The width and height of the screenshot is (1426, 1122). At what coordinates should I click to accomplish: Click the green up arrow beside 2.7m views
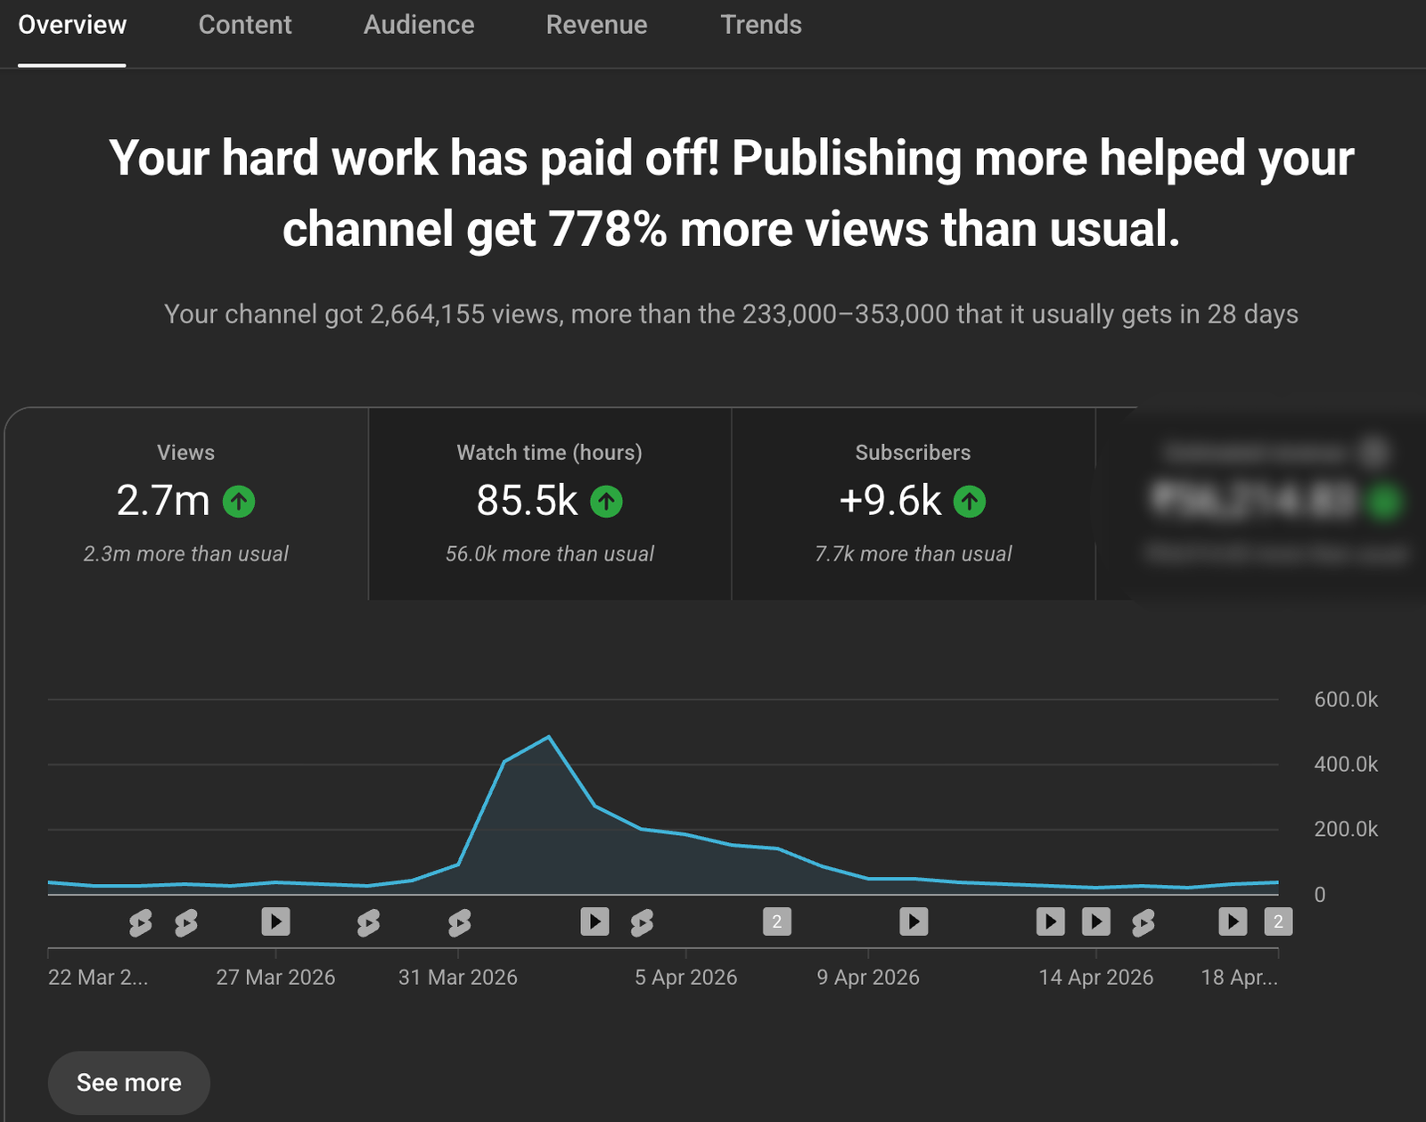(239, 502)
